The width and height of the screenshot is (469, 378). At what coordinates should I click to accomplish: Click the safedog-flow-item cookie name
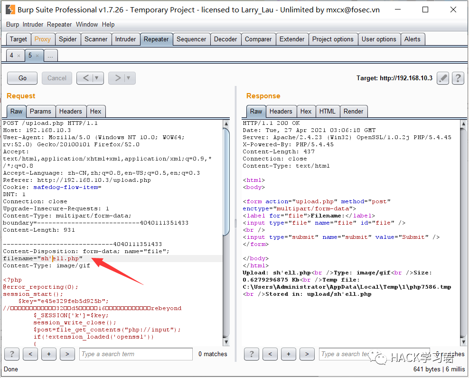coord(66,188)
